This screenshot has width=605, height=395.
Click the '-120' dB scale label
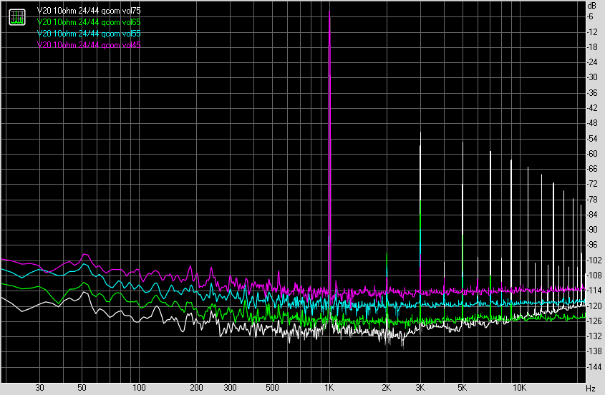[594, 306]
